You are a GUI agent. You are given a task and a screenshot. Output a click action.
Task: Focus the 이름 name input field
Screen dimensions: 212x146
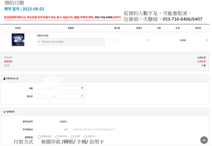(61, 88)
